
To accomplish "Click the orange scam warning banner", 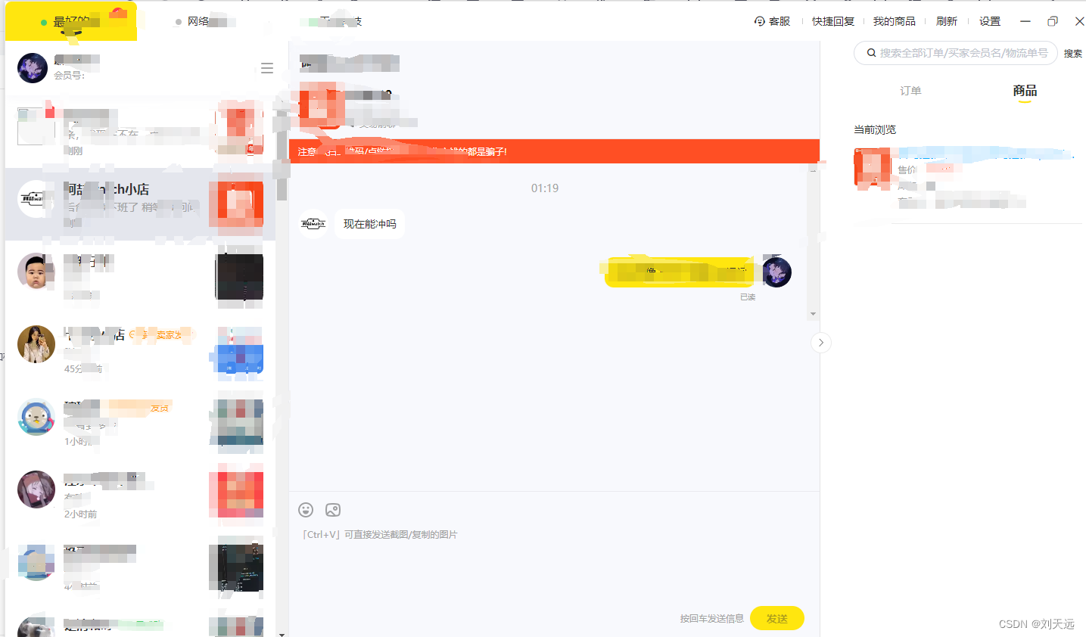I will click(554, 151).
